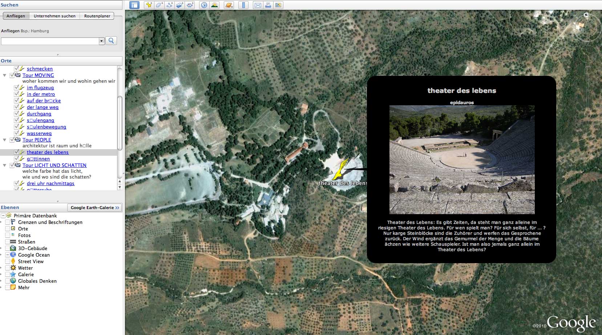
Task: Click the 3D-Gebäude building layer icon
Action: point(13,248)
